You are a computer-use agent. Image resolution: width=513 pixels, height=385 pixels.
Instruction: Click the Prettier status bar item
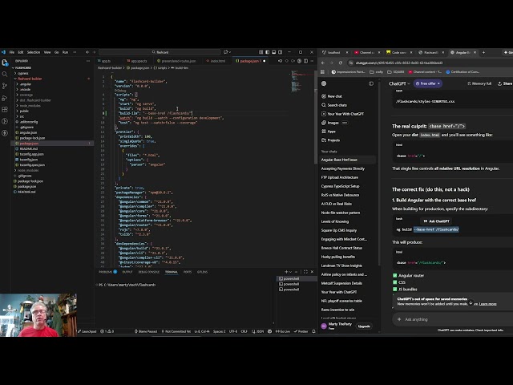tap(301, 331)
